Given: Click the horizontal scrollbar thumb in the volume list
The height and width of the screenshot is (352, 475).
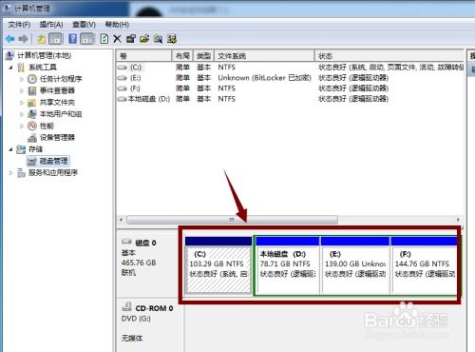Looking at the screenshot, I should 232,220.
